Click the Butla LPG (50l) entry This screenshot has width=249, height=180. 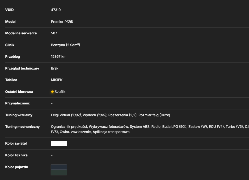(174, 127)
